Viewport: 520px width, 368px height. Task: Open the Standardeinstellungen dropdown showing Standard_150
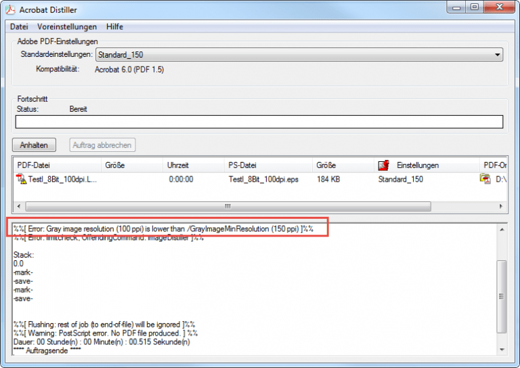click(x=299, y=55)
